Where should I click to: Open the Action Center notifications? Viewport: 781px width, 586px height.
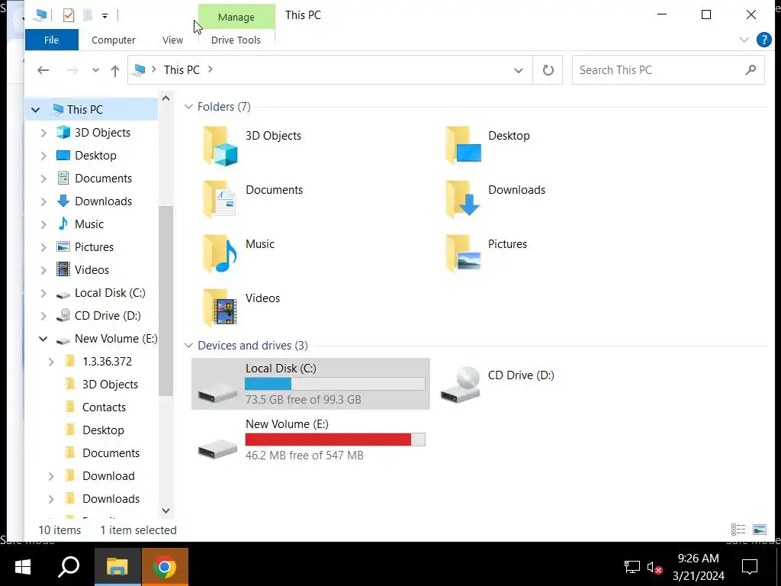pyautogui.click(x=749, y=567)
